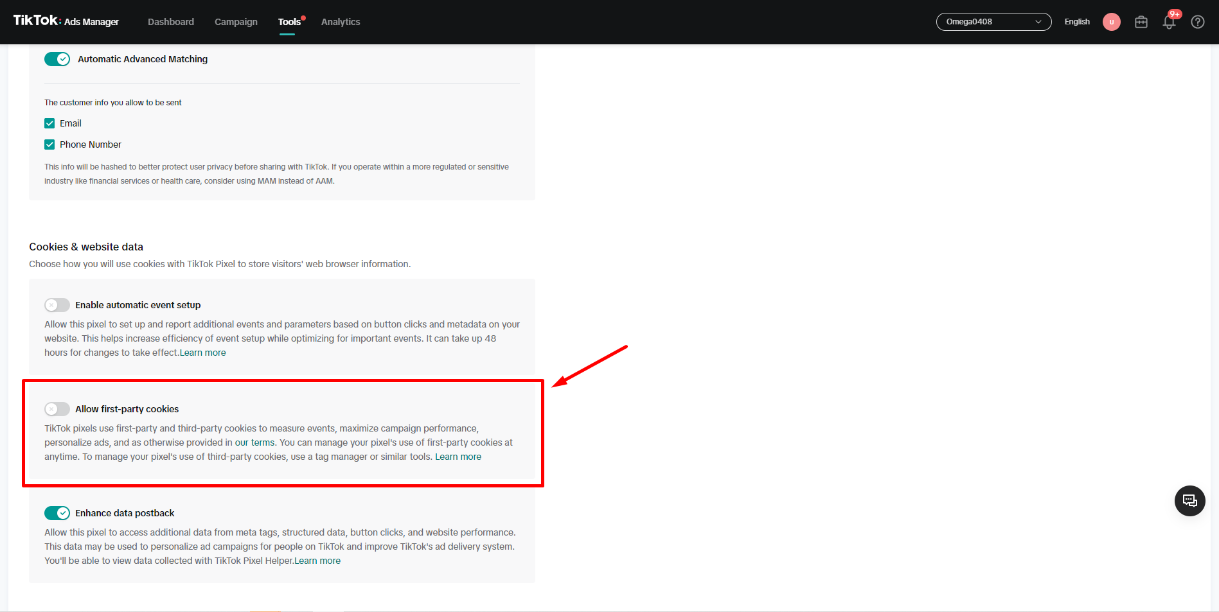The image size is (1219, 612).
Task: Click the TikTok Ads Manager logo
Action: click(66, 21)
